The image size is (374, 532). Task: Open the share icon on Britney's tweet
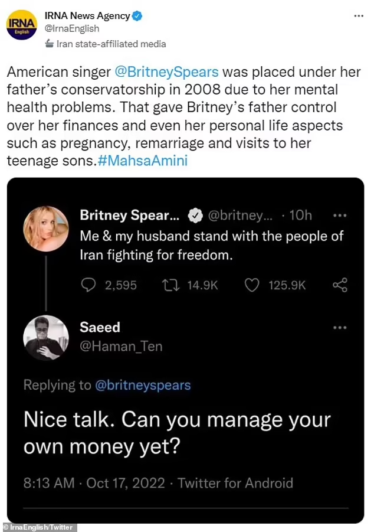(339, 285)
